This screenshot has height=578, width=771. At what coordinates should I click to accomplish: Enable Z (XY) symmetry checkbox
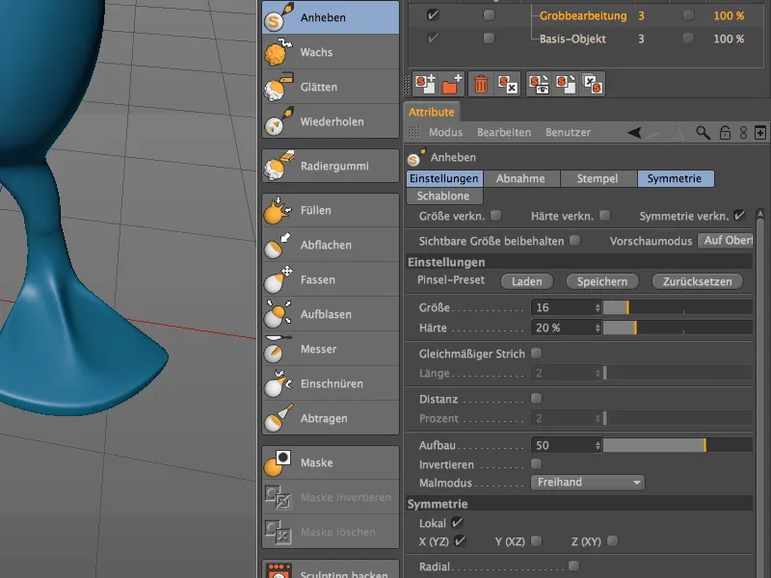pos(612,541)
